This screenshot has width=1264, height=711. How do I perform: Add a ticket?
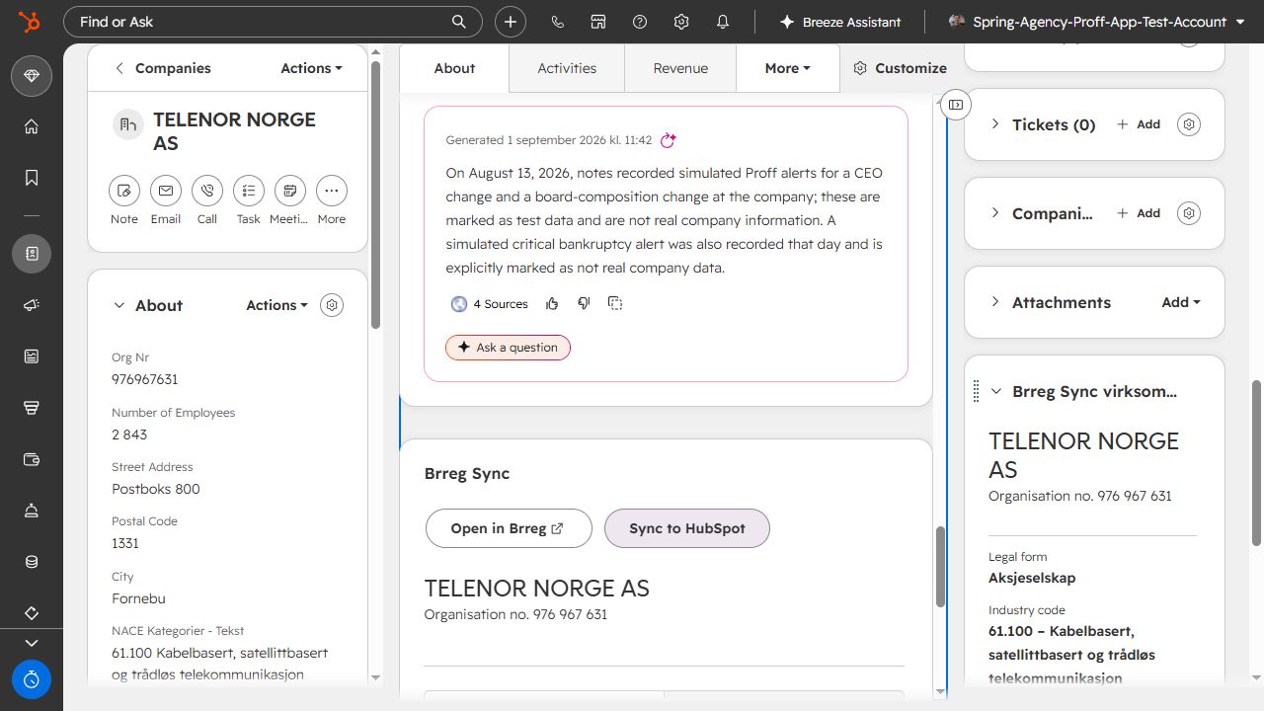(x=1139, y=124)
